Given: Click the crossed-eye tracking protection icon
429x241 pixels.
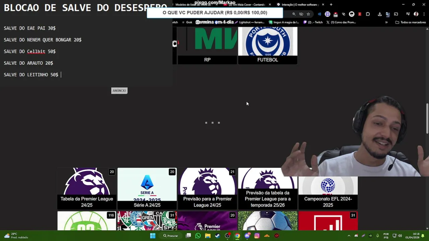Looking at the screenshot, I should coord(301,14).
